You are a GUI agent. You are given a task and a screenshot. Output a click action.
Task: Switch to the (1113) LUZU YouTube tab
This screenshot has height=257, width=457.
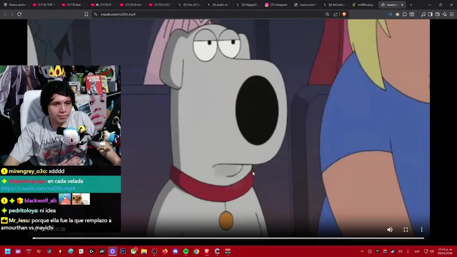(x=160, y=5)
